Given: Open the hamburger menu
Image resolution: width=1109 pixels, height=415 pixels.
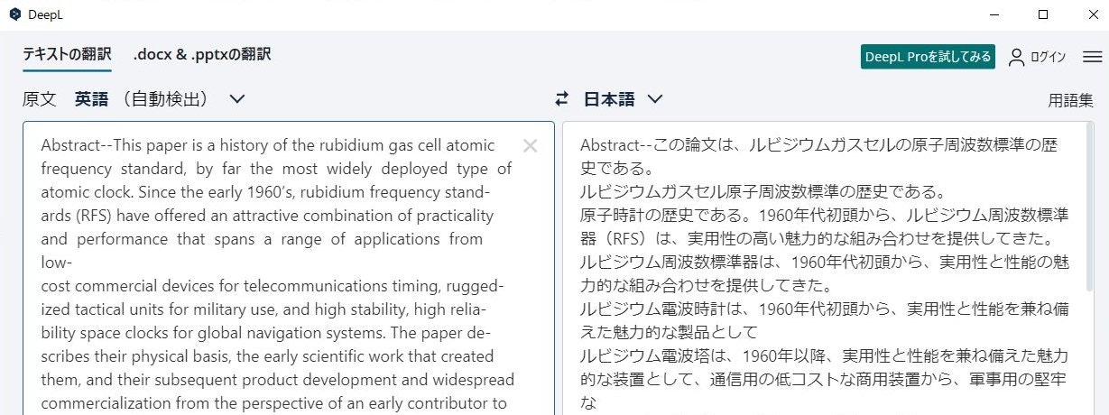Looking at the screenshot, I should 1092,57.
